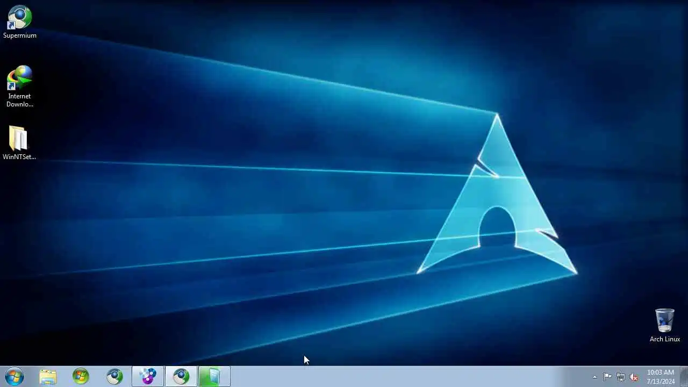Open the Windows Start menu orb
Viewport: 688px width, 387px height.
14,377
